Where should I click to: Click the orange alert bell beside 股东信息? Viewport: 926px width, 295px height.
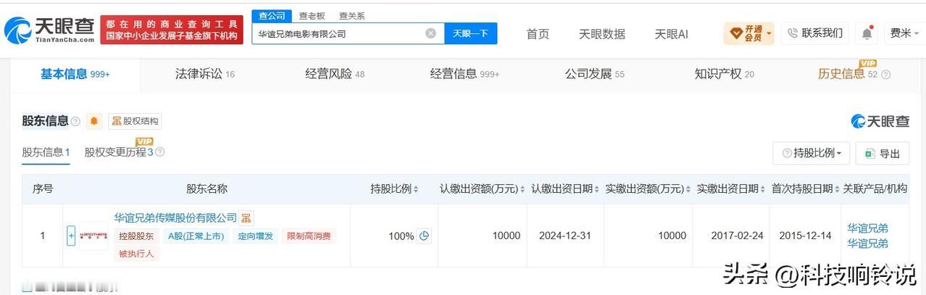click(x=94, y=121)
